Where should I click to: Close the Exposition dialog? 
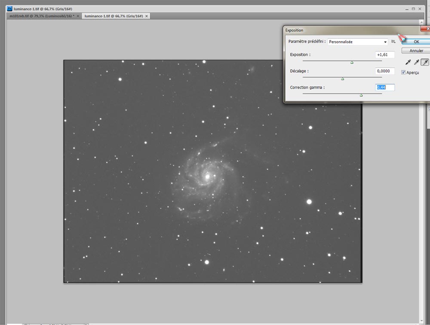[427, 29]
